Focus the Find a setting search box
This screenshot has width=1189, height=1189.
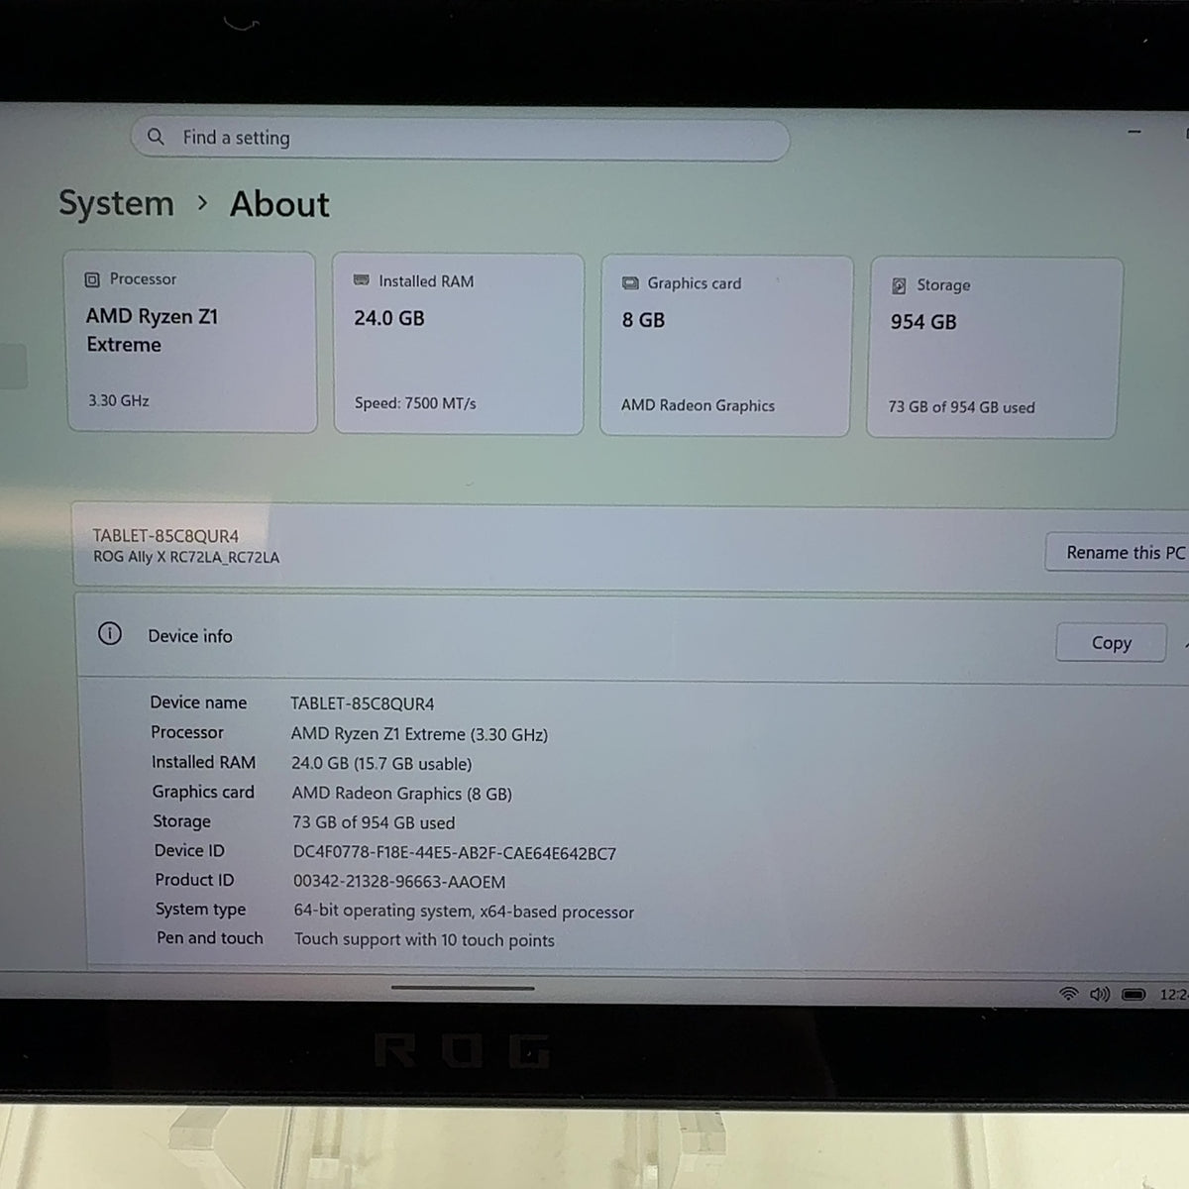pyautogui.click(x=460, y=139)
